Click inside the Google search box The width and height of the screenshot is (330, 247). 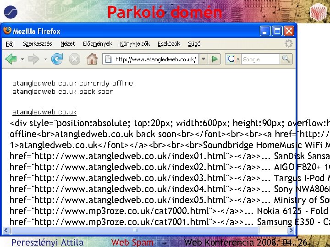pyautogui.click(x=260, y=59)
